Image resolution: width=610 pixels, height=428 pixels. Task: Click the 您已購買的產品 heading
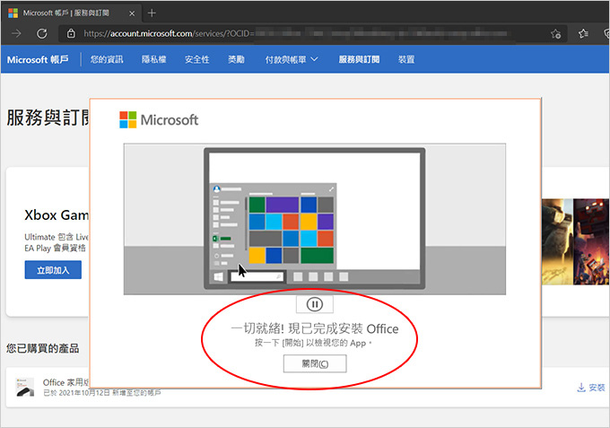(x=42, y=348)
